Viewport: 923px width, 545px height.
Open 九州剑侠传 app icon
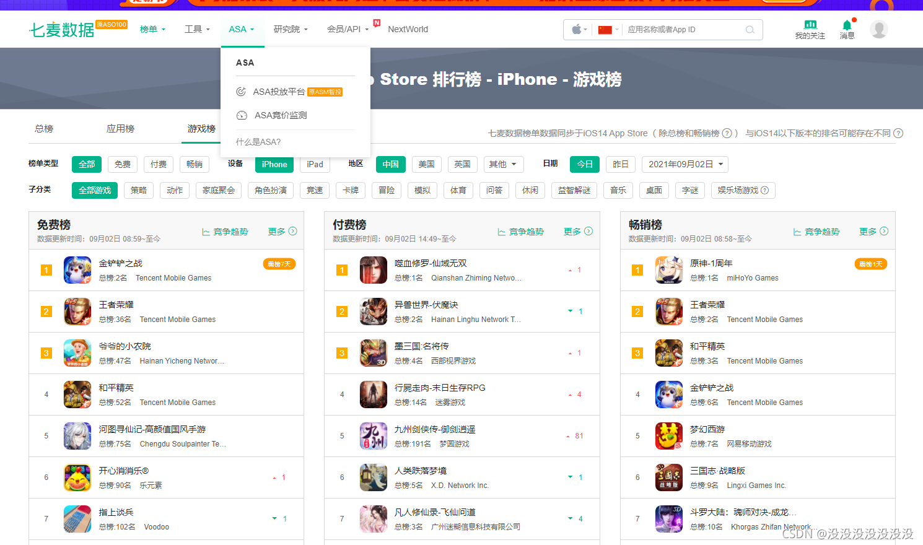click(374, 436)
